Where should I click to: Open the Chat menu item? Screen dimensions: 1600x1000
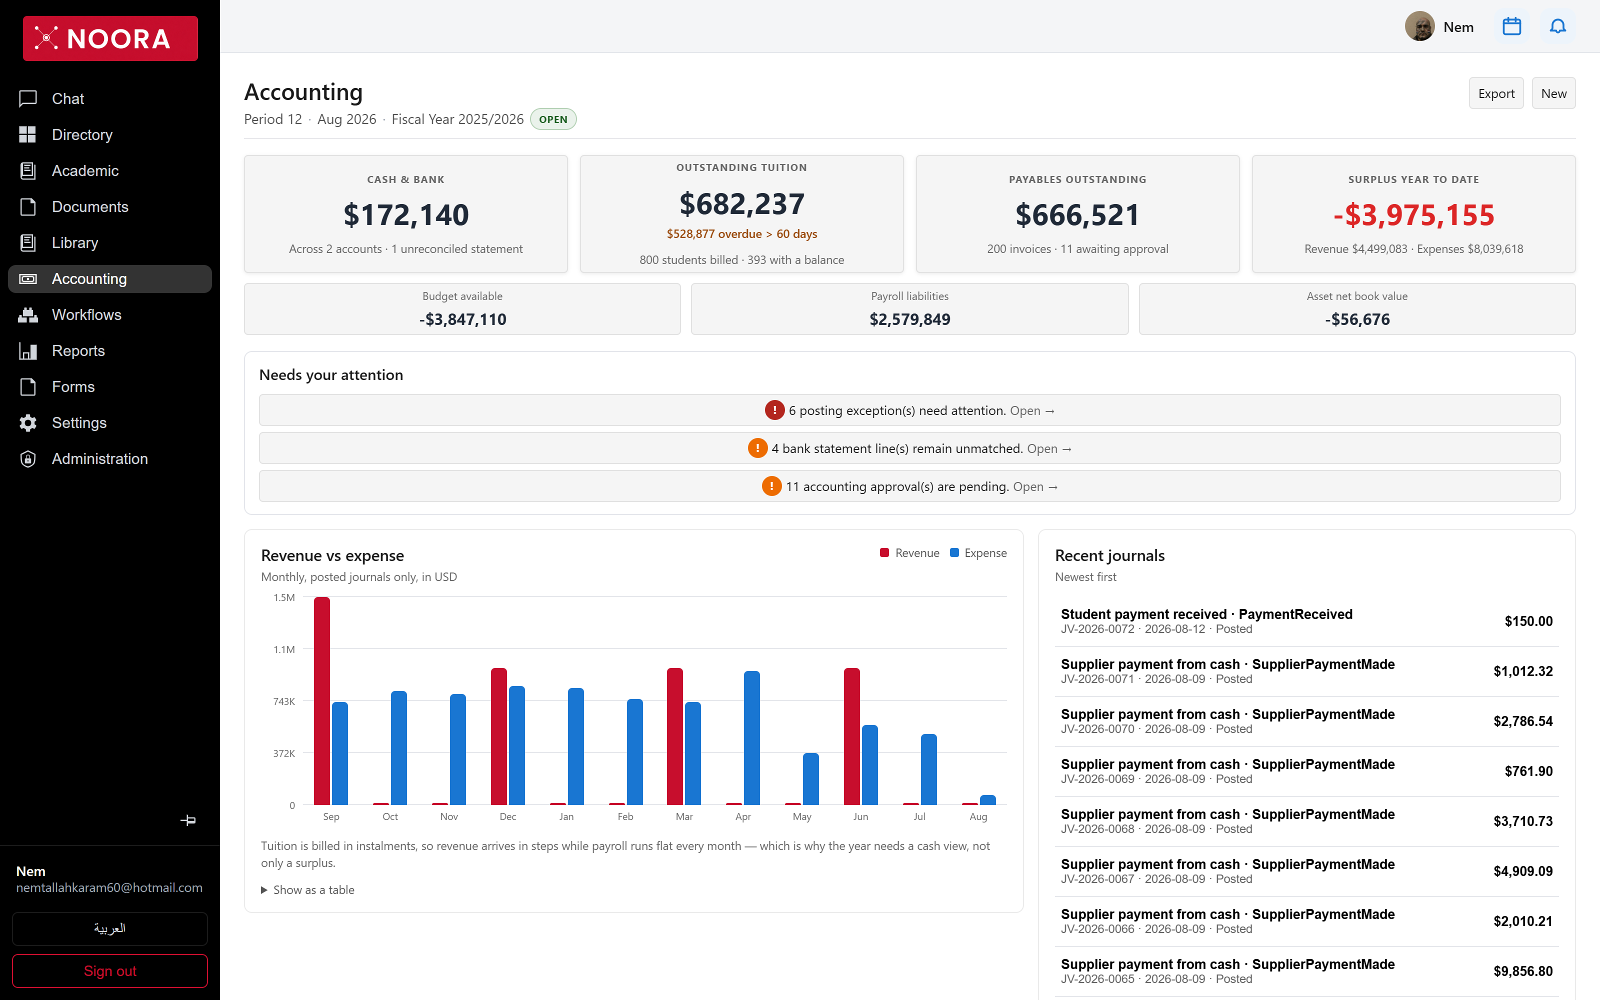pos(110,98)
